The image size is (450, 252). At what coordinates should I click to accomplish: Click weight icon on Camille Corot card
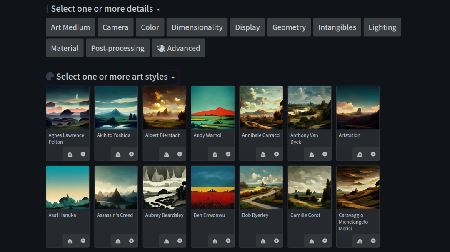311,241
